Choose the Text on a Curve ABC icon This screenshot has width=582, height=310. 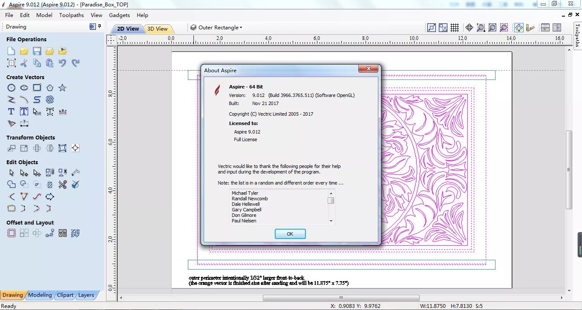pyautogui.click(x=63, y=111)
